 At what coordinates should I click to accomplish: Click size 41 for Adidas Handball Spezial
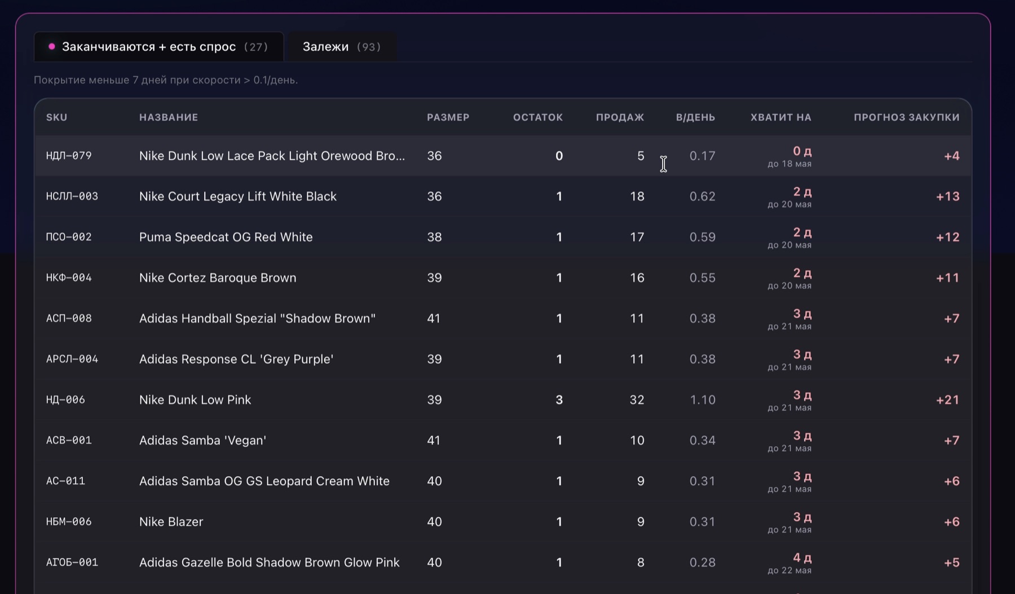[x=434, y=318]
